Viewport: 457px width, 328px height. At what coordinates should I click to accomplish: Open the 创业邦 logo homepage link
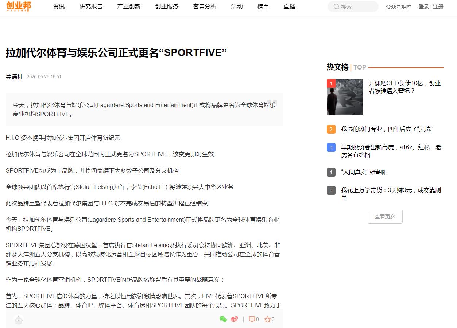coord(19,6)
